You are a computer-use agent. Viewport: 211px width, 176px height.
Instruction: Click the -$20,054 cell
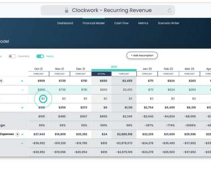tap(80, 152)
